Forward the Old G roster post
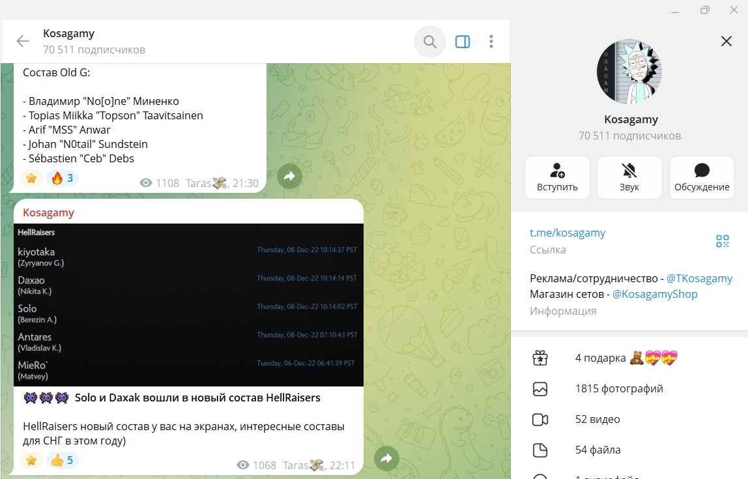The width and height of the screenshot is (748, 479). pyautogui.click(x=289, y=176)
